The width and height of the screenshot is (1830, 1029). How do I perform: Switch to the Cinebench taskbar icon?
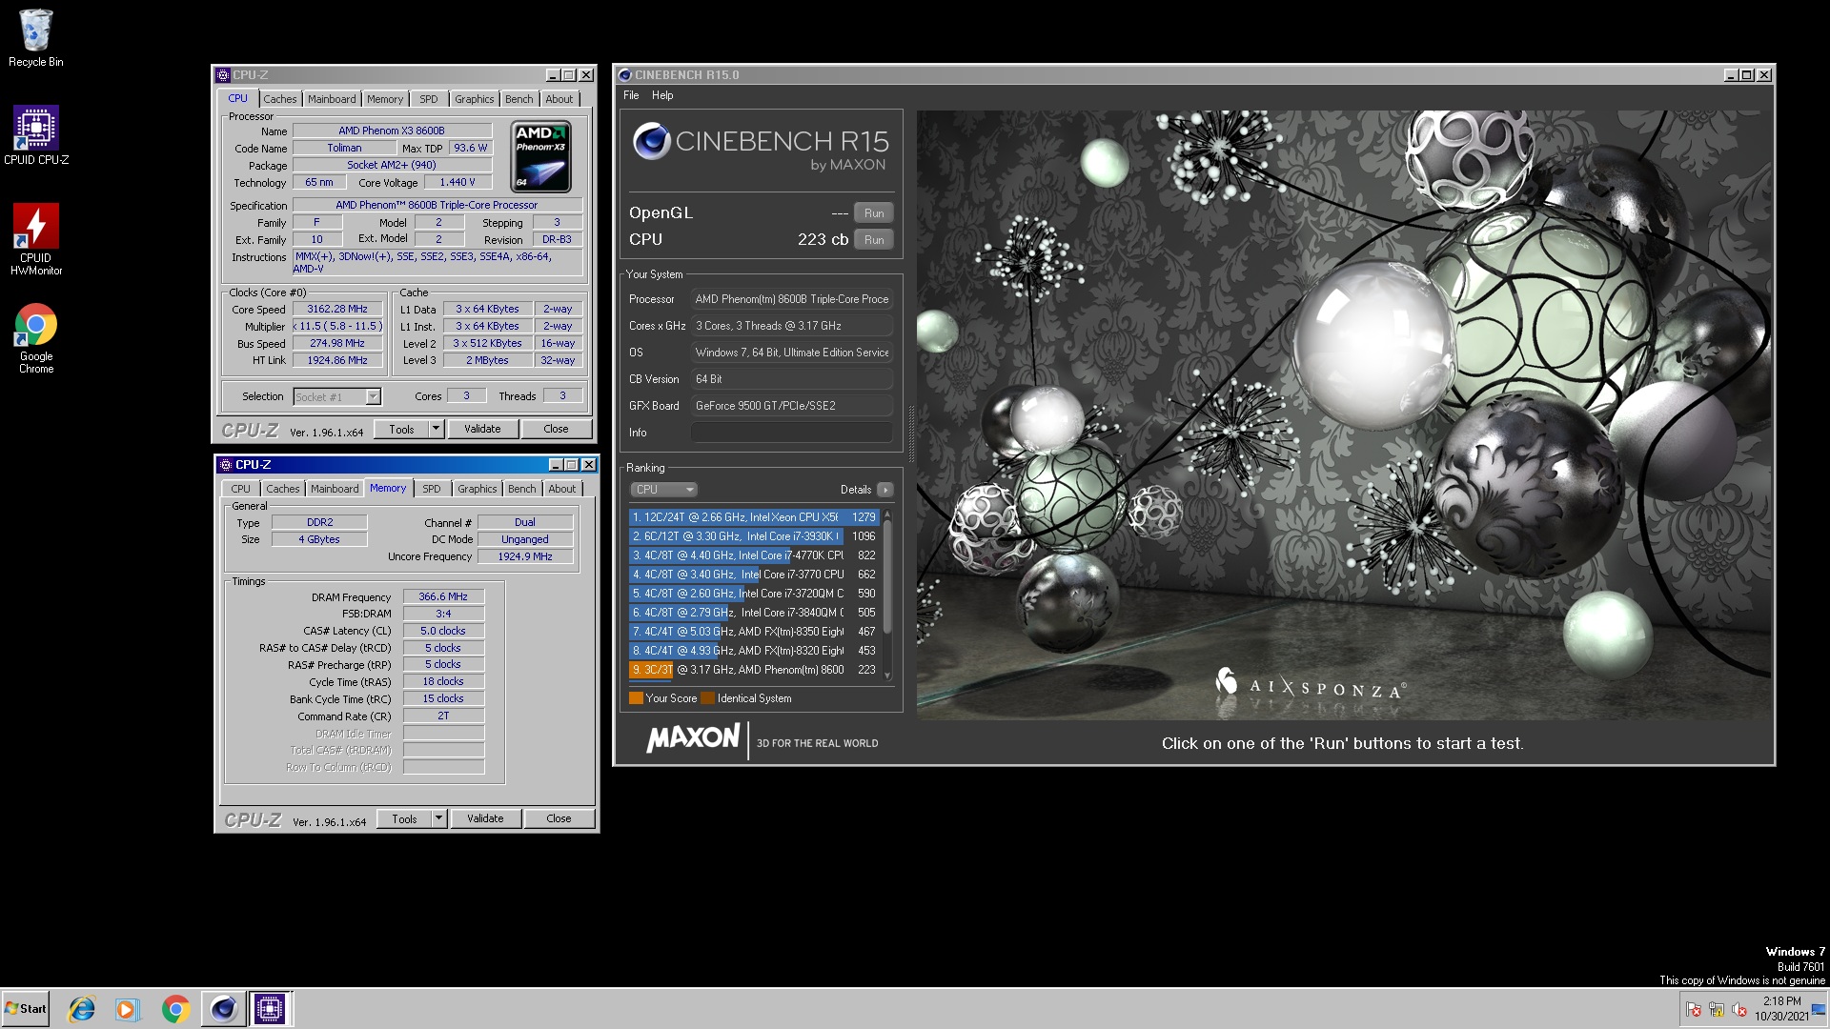point(223,1009)
